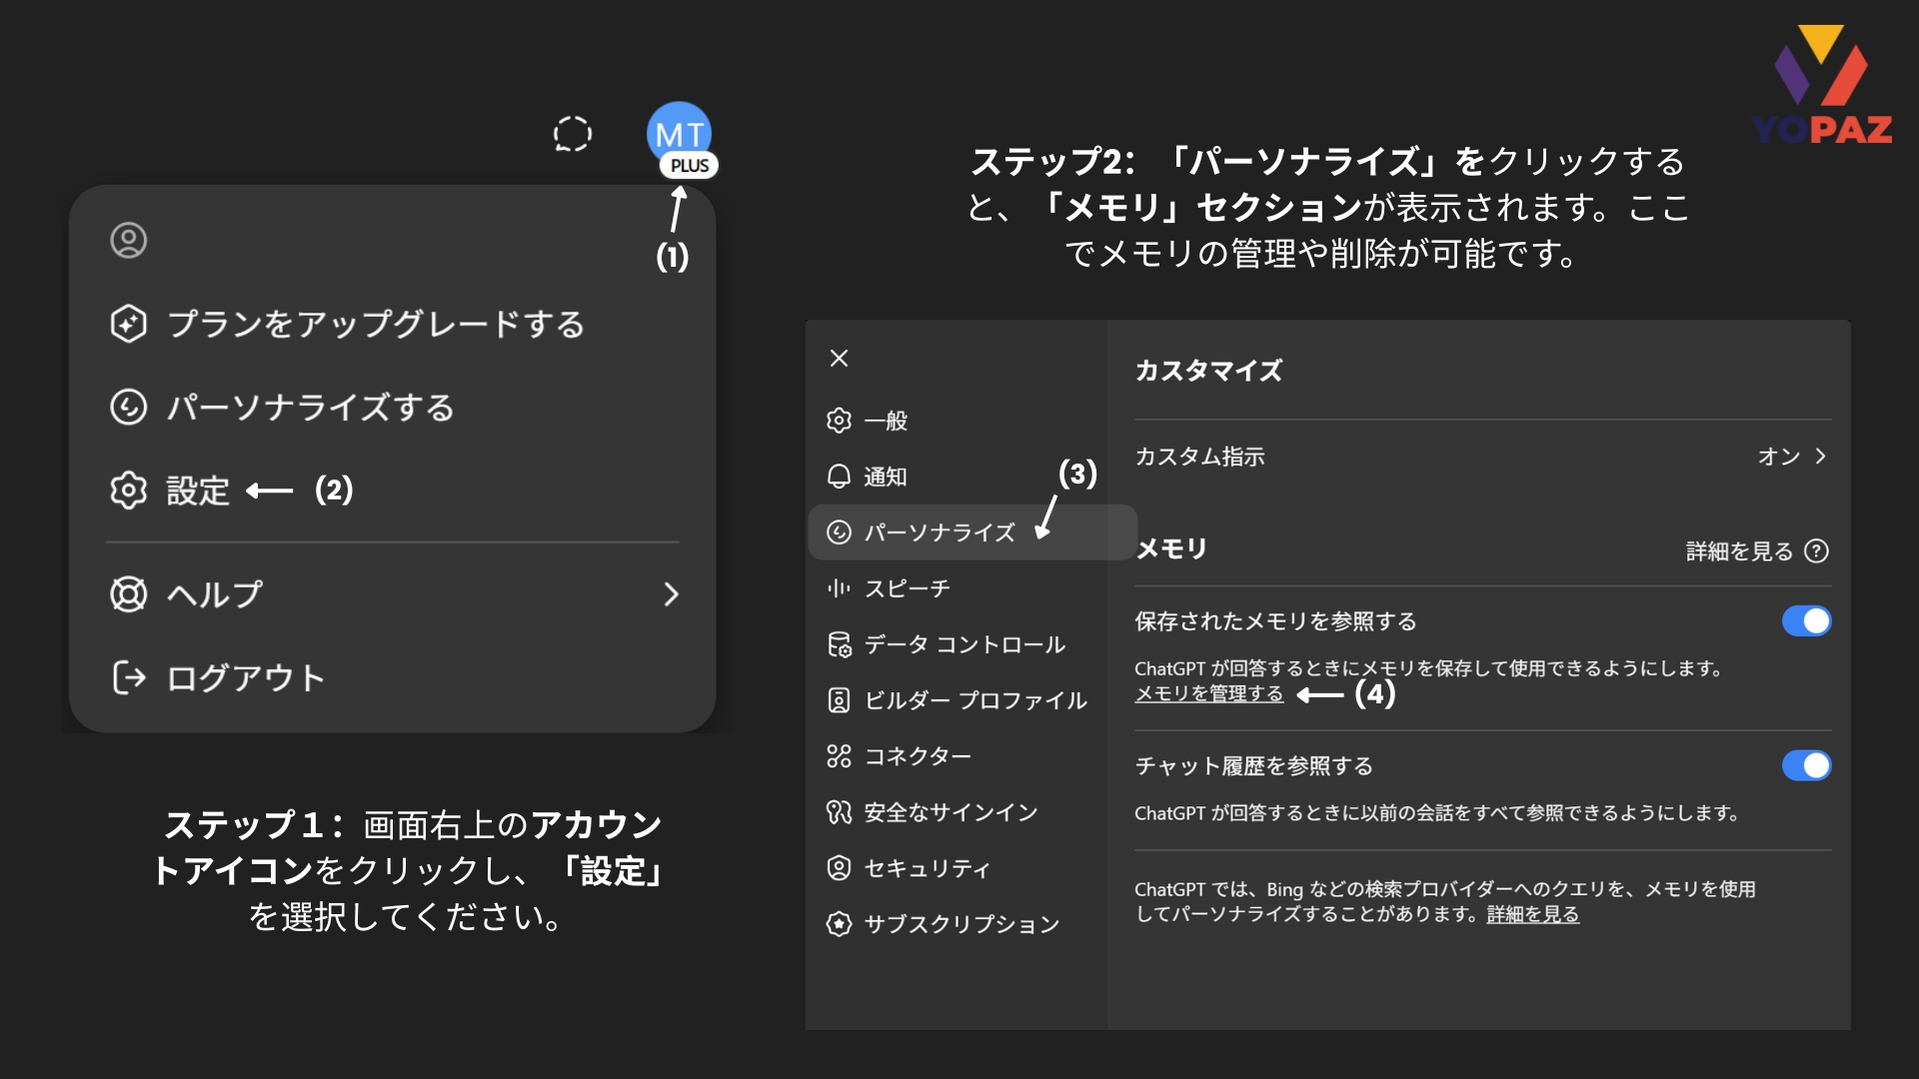1919x1079 pixels.
Task: Click the shield icon beside セキュリティ
Action: (839, 868)
